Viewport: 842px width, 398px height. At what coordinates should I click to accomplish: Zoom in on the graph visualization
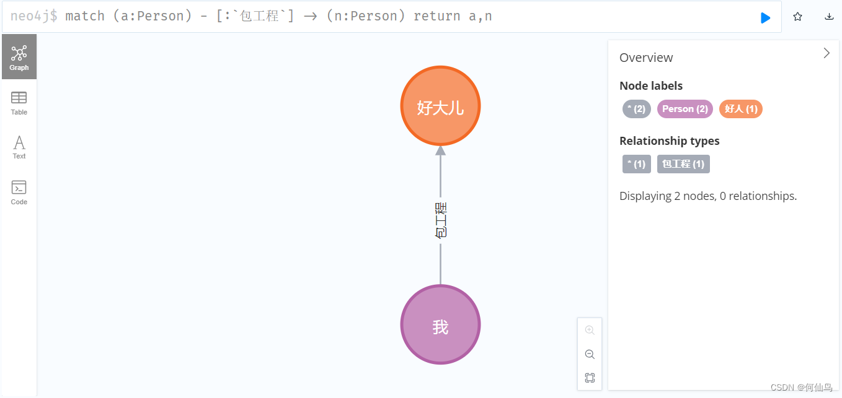(x=589, y=329)
